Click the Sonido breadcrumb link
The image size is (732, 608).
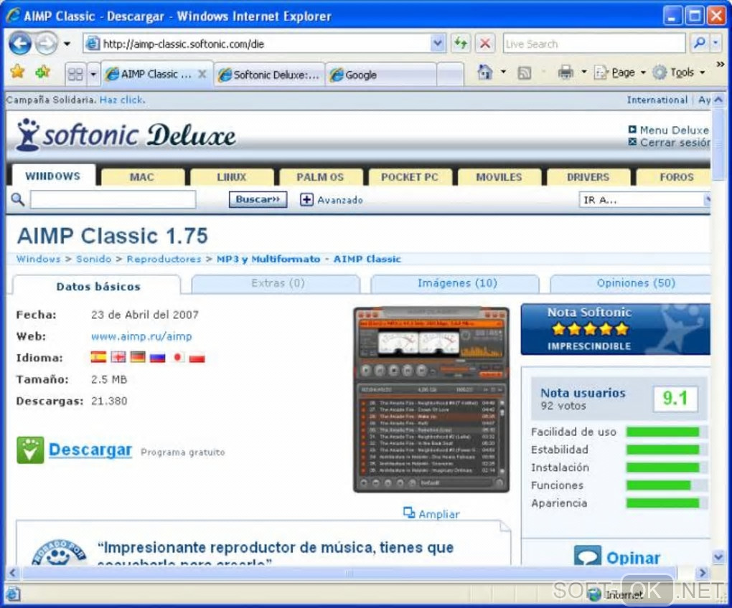click(x=94, y=259)
